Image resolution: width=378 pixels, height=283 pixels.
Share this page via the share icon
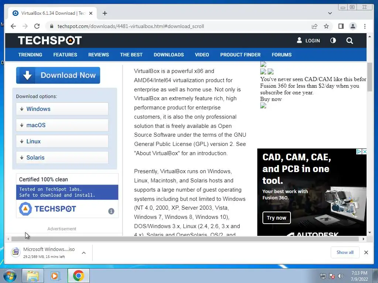click(315, 26)
